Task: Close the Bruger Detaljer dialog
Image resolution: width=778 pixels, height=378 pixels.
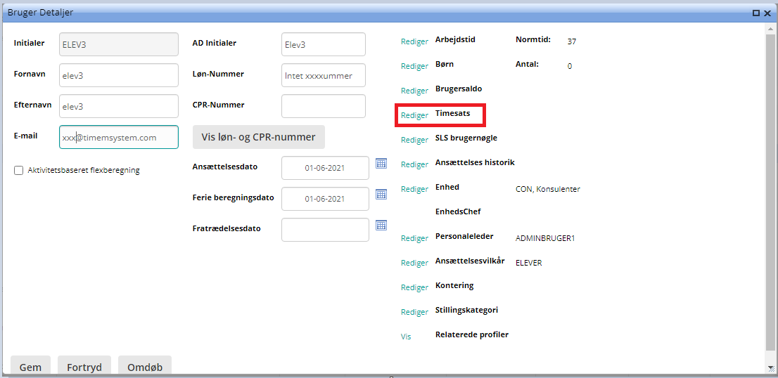Action: click(x=767, y=13)
